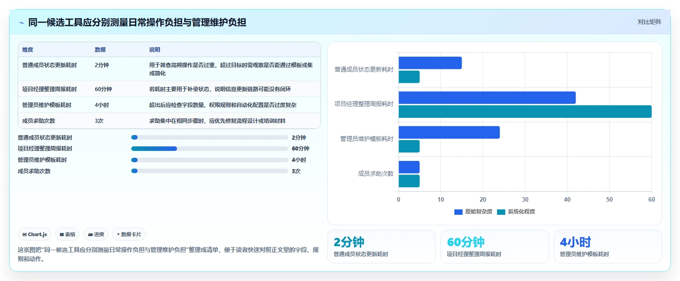The height and width of the screenshot is (281, 680).
Task: Click the 成员求助次数 progress bar
Action: point(210,171)
